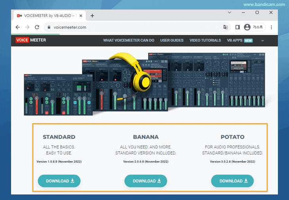
Task: Click the favicon on the VOICEMEETER tab
Action: [19, 16]
